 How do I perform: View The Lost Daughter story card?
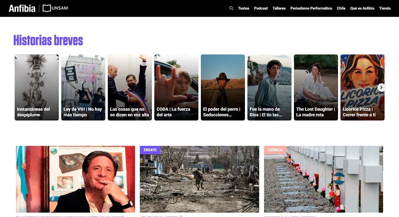click(316, 87)
